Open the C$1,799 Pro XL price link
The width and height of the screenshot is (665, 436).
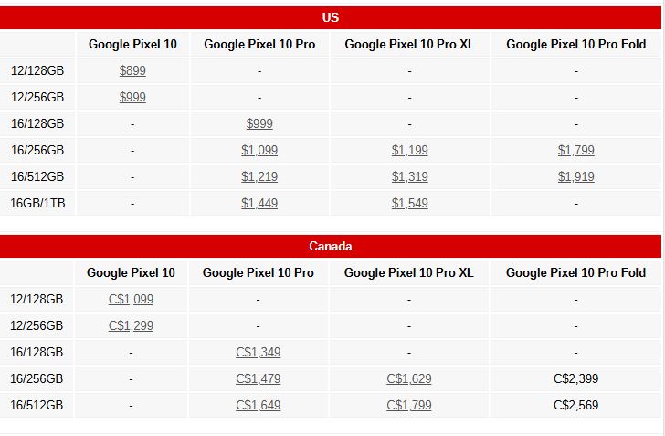[408, 405]
